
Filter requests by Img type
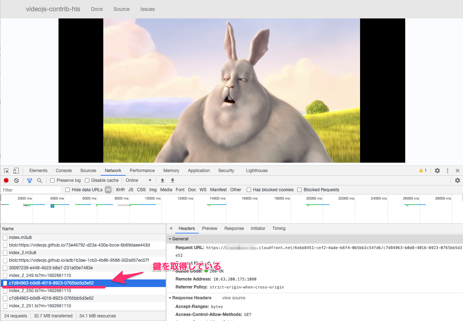[x=153, y=190]
